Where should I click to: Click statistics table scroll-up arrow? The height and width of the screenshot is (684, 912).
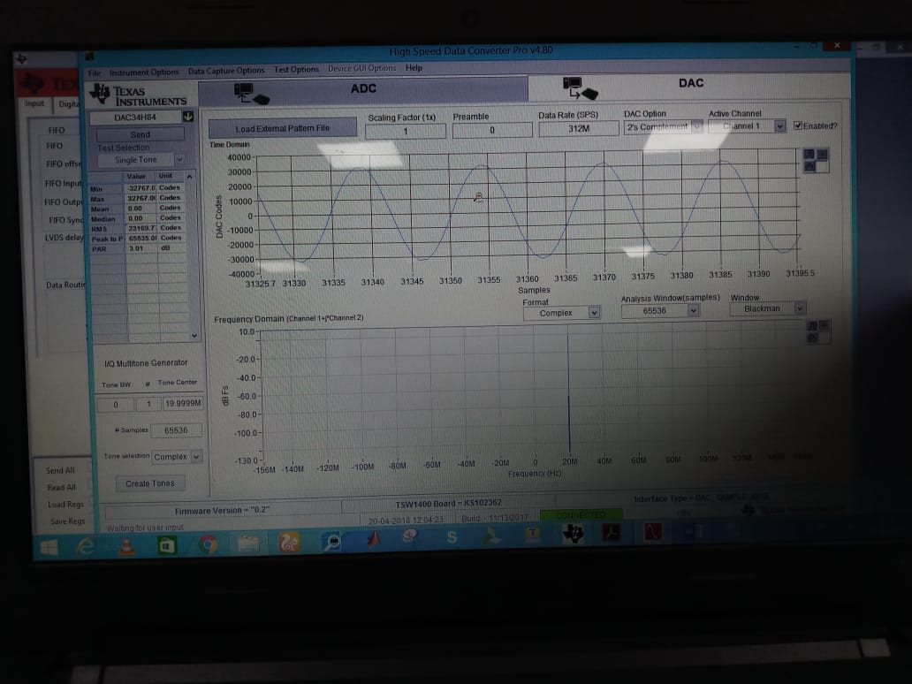tap(190, 176)
